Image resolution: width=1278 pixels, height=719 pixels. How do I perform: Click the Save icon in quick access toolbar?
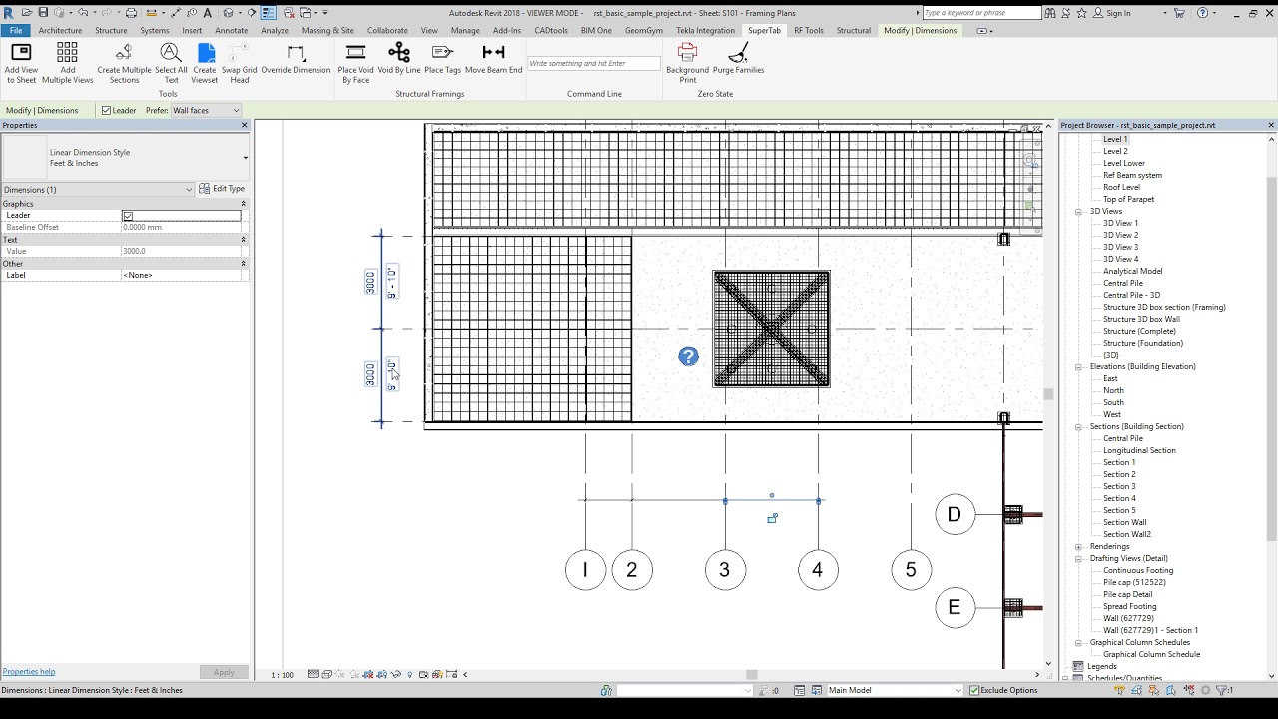43,13
